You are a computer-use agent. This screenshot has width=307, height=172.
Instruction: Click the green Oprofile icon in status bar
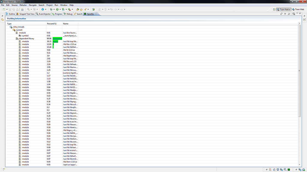(289, 170)
